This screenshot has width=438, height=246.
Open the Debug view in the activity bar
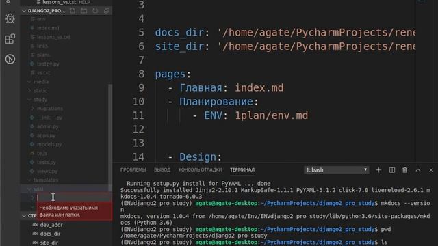tap(10, 18)
